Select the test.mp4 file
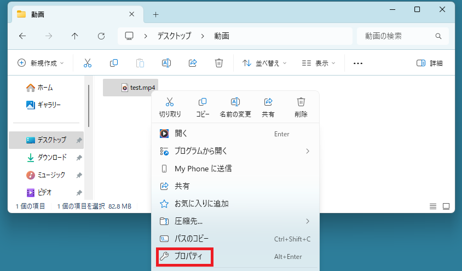Screen dimensions: 462x271 [130, 88]
